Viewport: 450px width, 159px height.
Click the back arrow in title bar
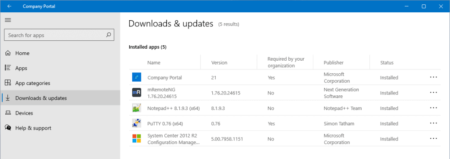[x=10, y=6]
